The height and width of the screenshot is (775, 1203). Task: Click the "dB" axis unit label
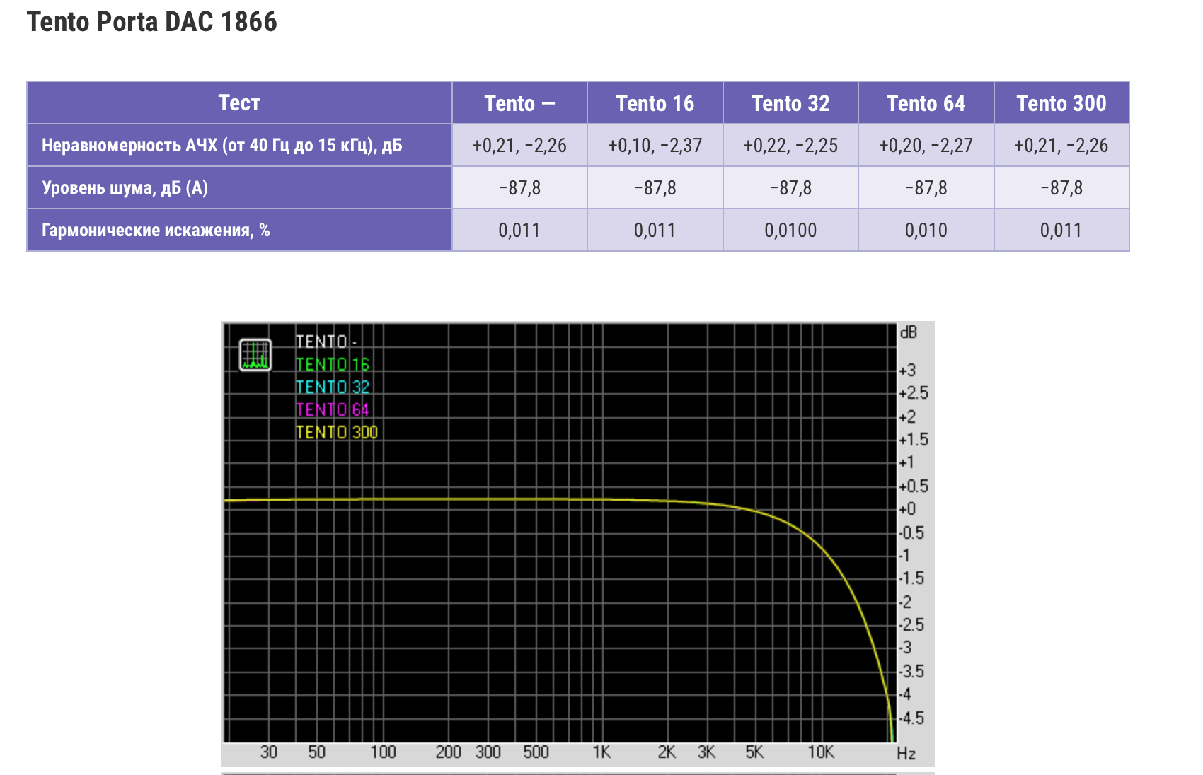(x=909, y=332)
